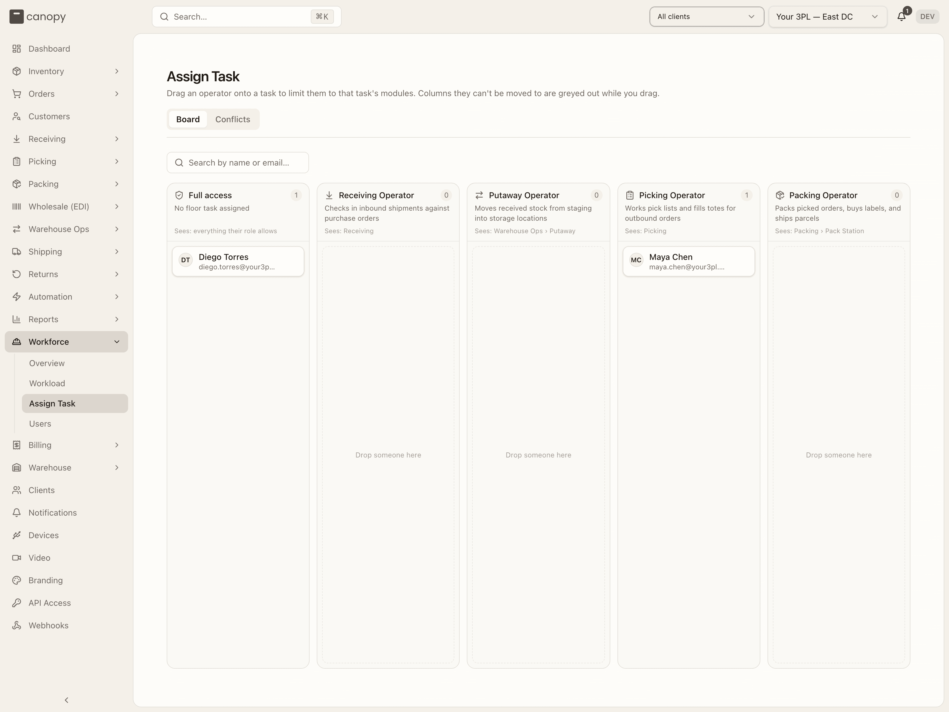Click the Orders cart icon
The image size is (949, 712).
point(17,93)
